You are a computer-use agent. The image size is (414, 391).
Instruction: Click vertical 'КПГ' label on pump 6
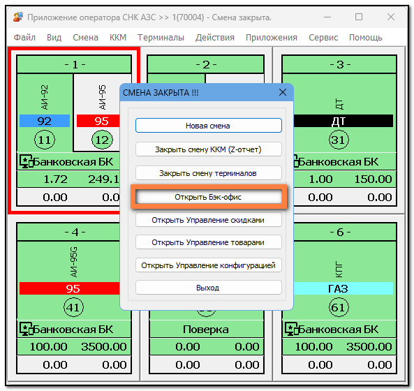tap(339, 270)
